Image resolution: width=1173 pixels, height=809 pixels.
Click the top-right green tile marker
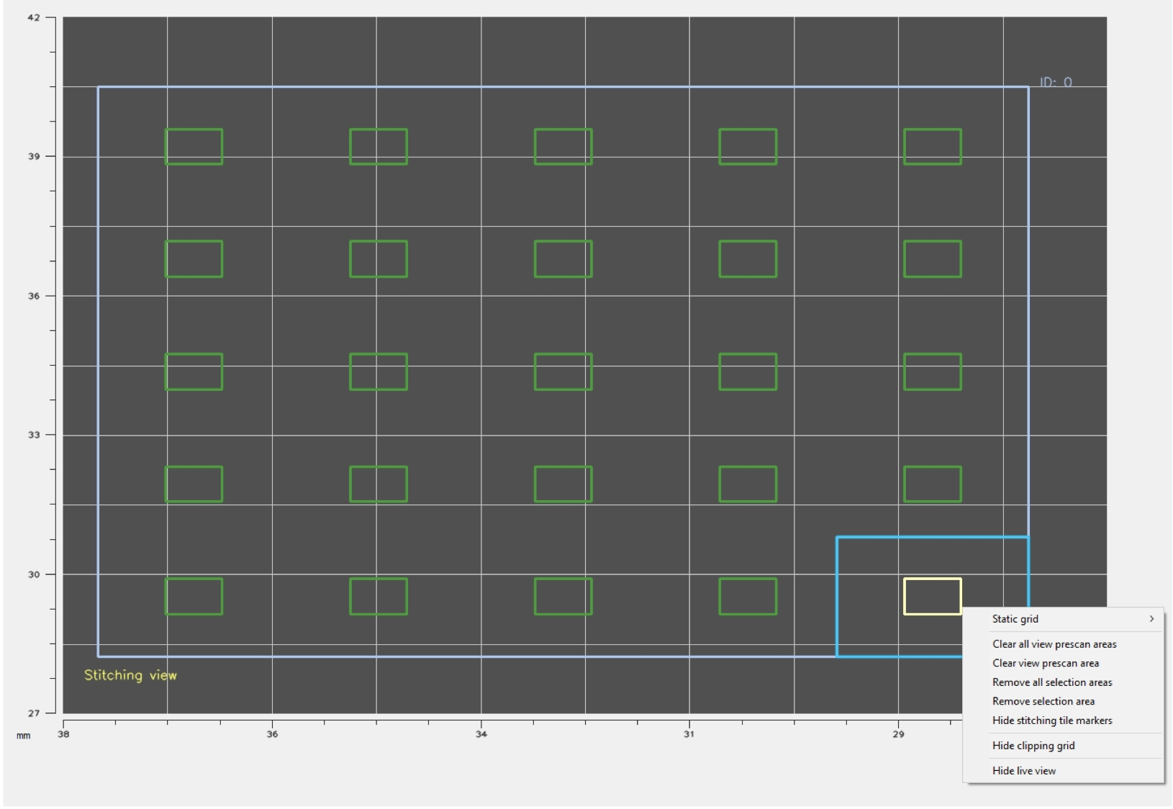tap(932, 147)
